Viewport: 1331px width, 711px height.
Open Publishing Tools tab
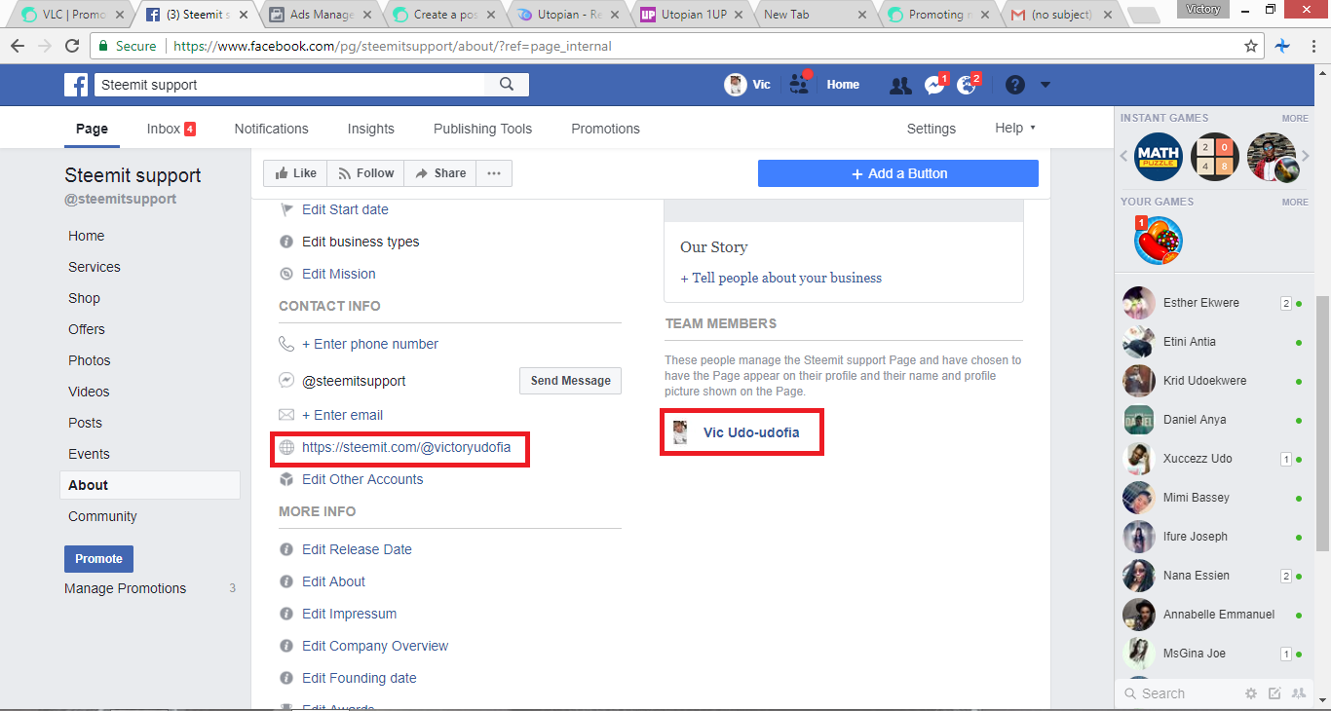coord(483,129)
